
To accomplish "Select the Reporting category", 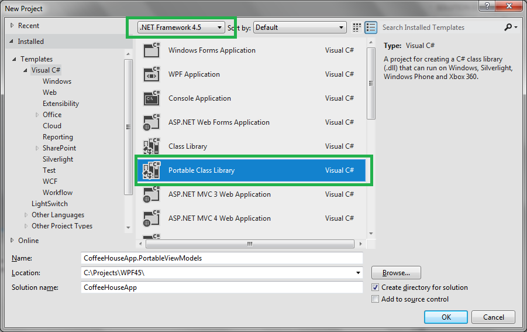I will tap(58, 137).
